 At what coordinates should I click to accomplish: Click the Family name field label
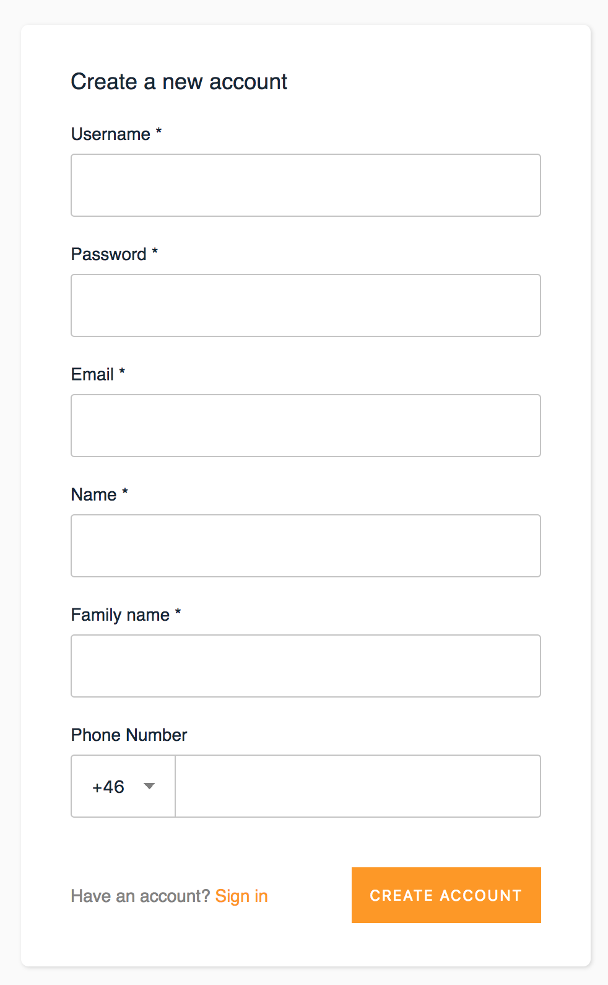point(121,615)
